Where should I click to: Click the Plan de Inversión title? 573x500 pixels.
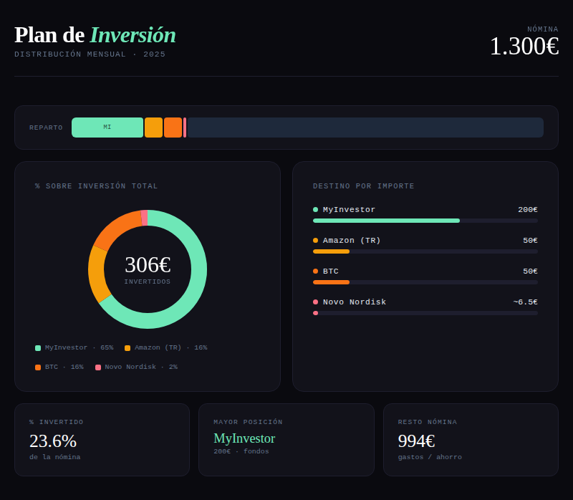tap(95, 35)
